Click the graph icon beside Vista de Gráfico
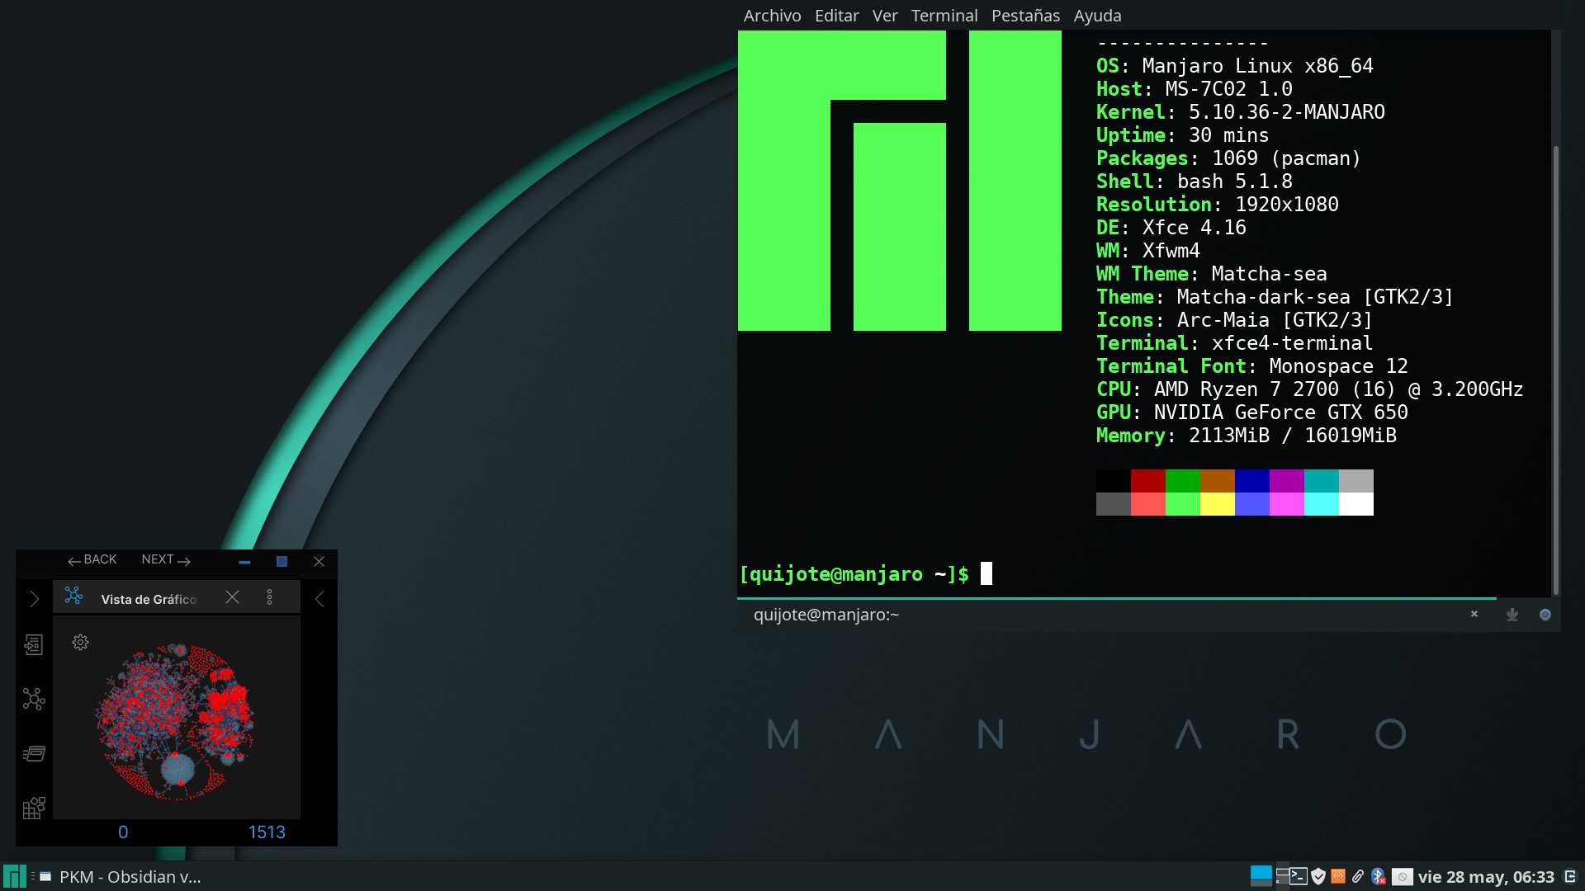The width and height of the screenshot is (1585, 891). pos(73,596)
